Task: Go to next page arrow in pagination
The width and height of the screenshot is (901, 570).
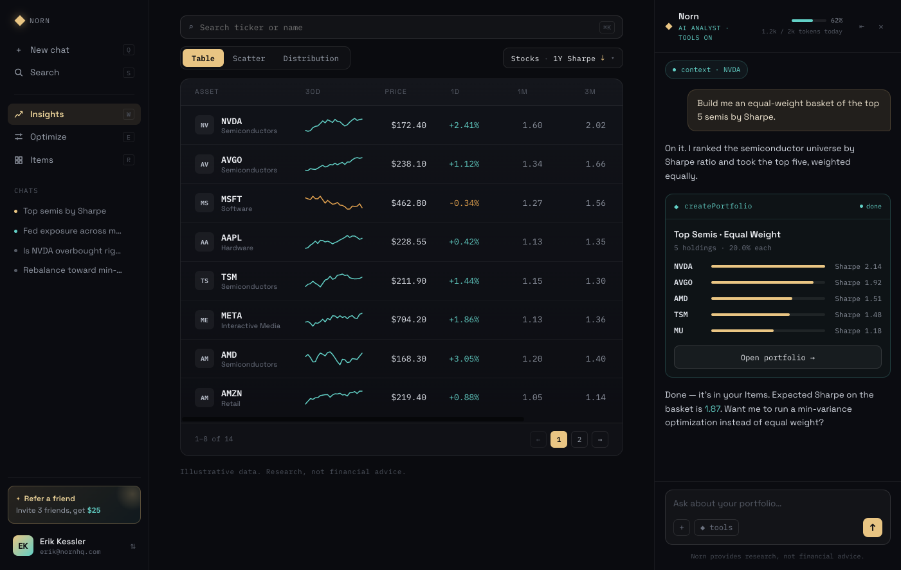Action: pyautogui.click(x=600, y=439)
